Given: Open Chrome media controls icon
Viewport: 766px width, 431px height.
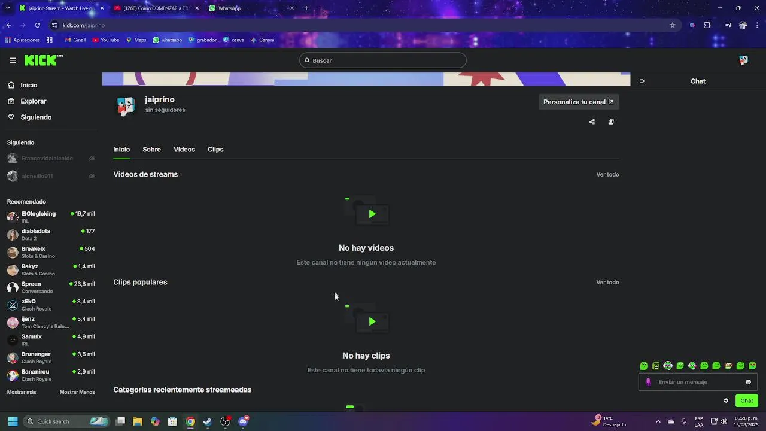Looking at the screenshot, I should coord(728,25).
